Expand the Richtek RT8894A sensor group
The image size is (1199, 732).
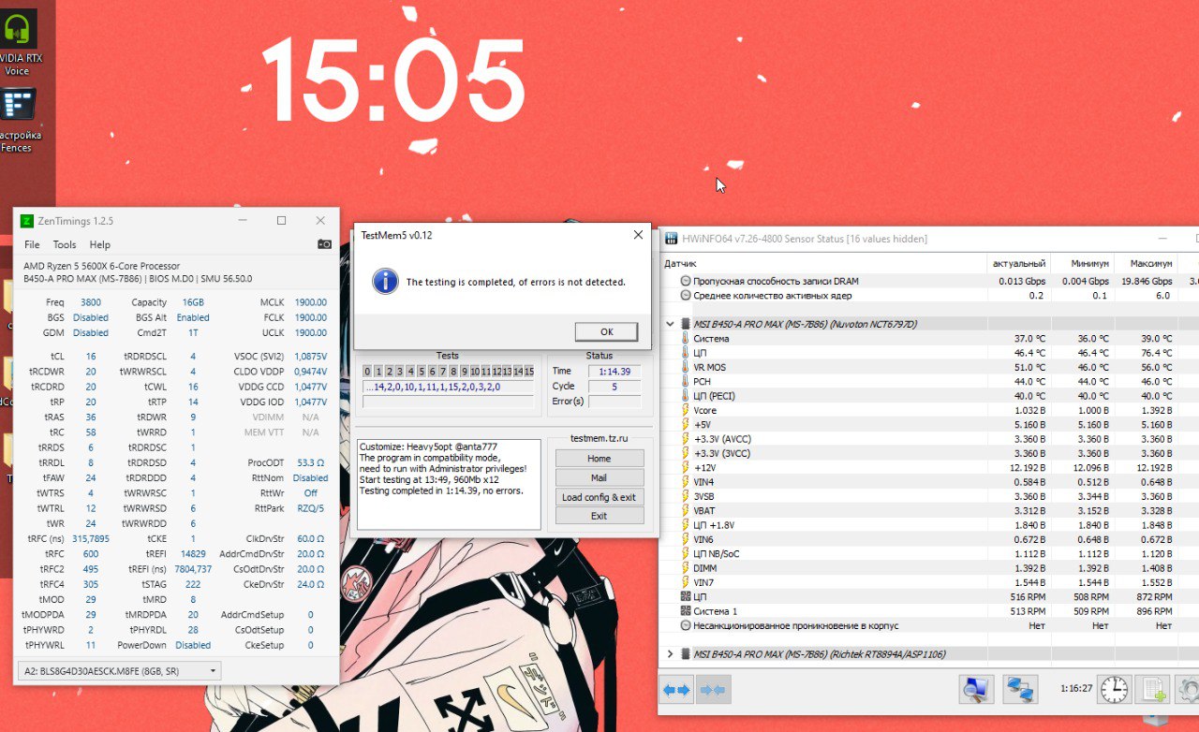(x=670, y=654)
